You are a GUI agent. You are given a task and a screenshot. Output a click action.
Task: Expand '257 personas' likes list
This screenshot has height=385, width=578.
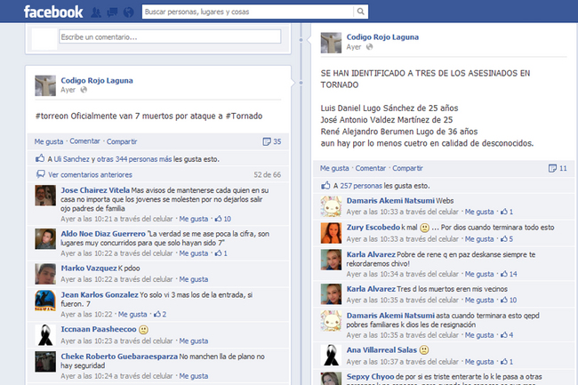click(x=363, y=186)
